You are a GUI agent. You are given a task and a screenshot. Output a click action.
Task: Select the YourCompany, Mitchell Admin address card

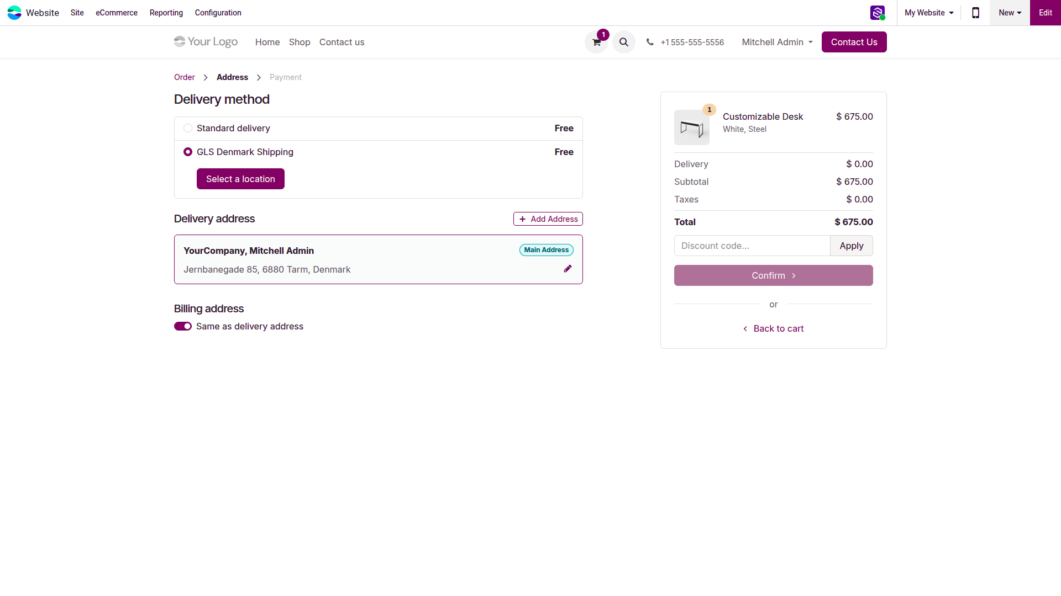click(x=379, y=259)
